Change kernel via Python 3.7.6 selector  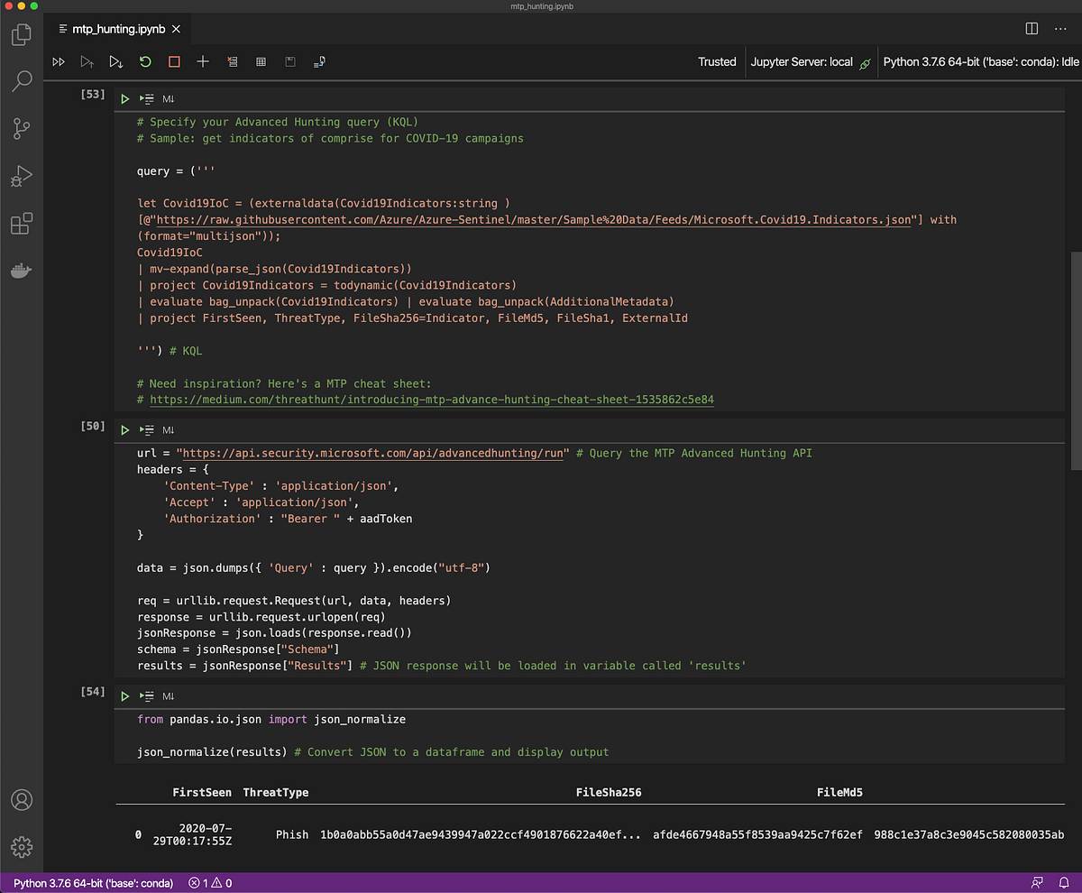coord(981,61)
